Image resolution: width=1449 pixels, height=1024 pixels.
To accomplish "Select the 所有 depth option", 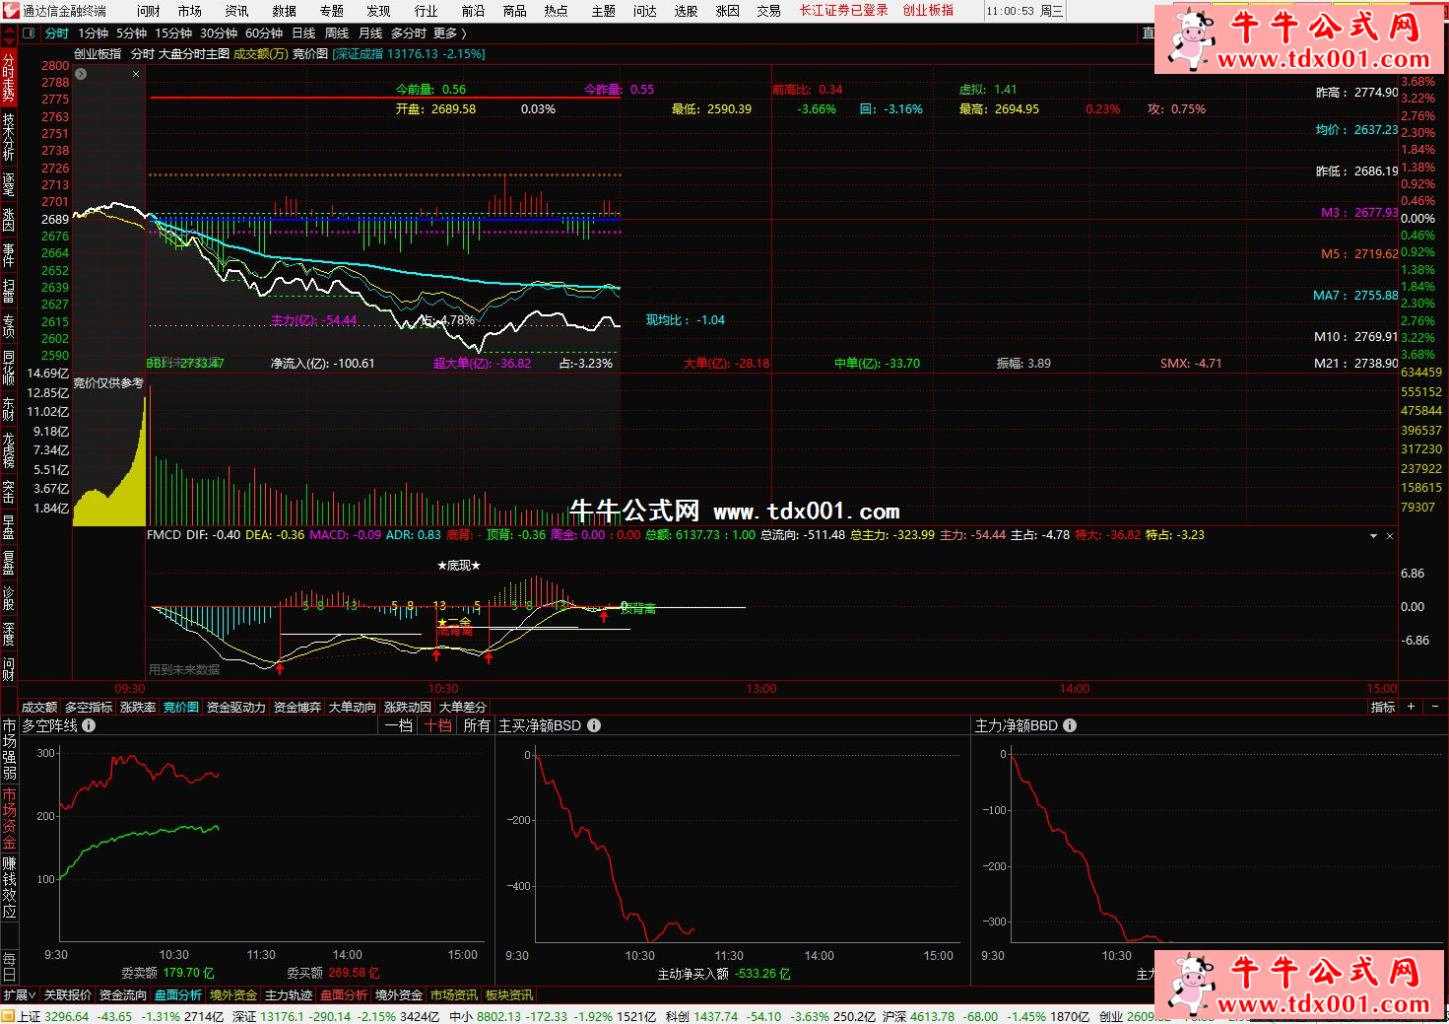I will [x=477, y=725].
